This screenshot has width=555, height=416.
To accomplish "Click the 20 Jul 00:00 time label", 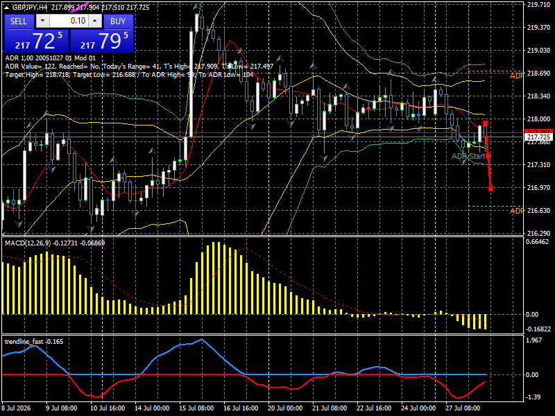I will (285, 408).
